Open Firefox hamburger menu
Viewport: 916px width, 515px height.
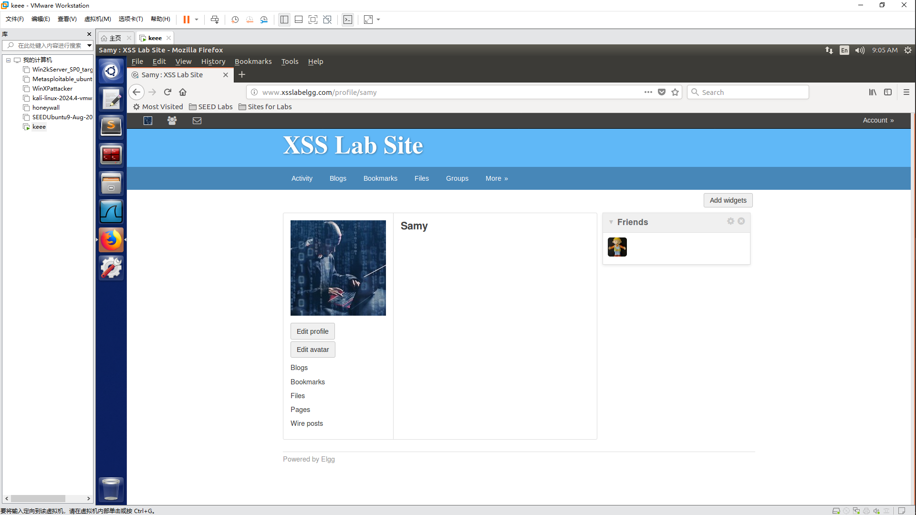(x=906, y=92)
